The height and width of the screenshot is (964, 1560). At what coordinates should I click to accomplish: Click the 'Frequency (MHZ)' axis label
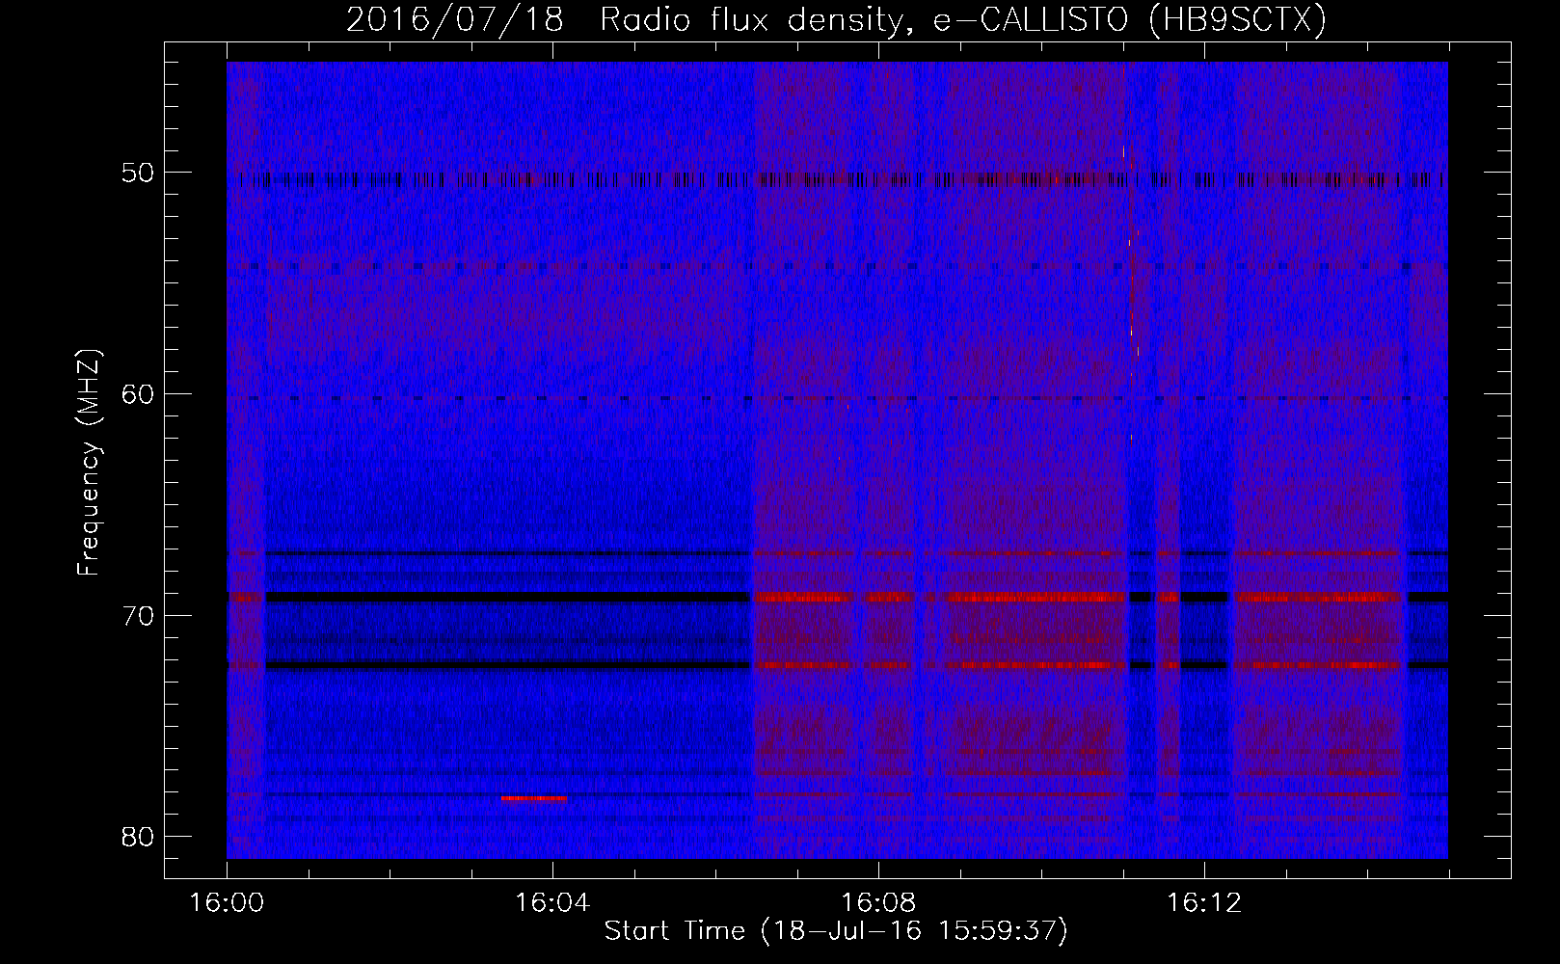point(89,463)
